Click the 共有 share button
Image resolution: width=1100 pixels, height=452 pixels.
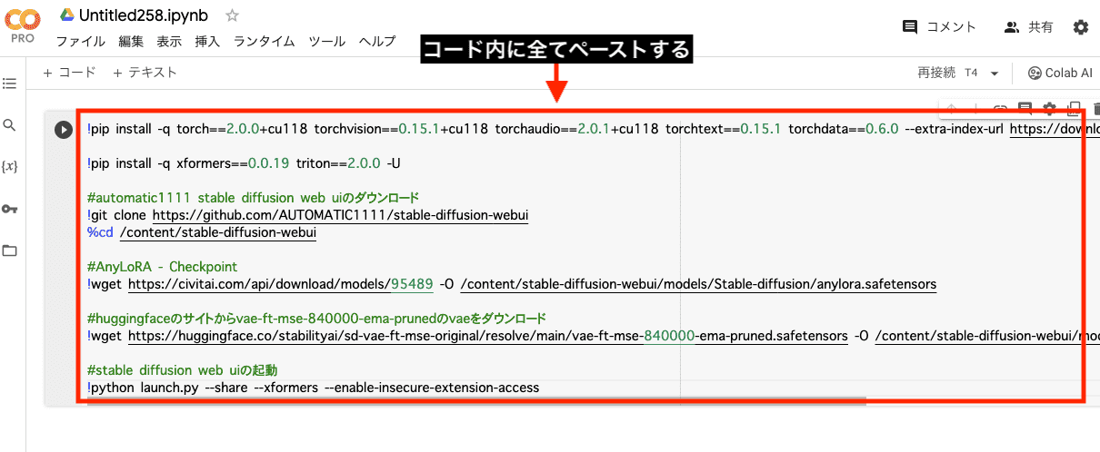click(x=1028, y=27)
